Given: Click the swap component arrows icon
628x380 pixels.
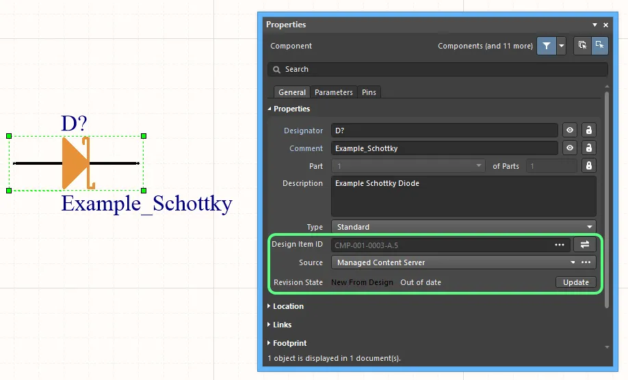Looking at the screenshot, I should coord(585,245).
